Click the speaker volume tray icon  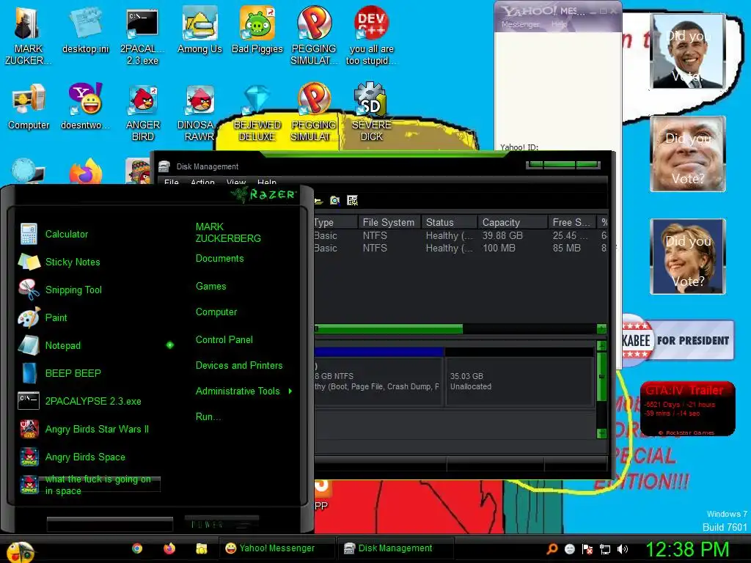[x=623, y=549]
